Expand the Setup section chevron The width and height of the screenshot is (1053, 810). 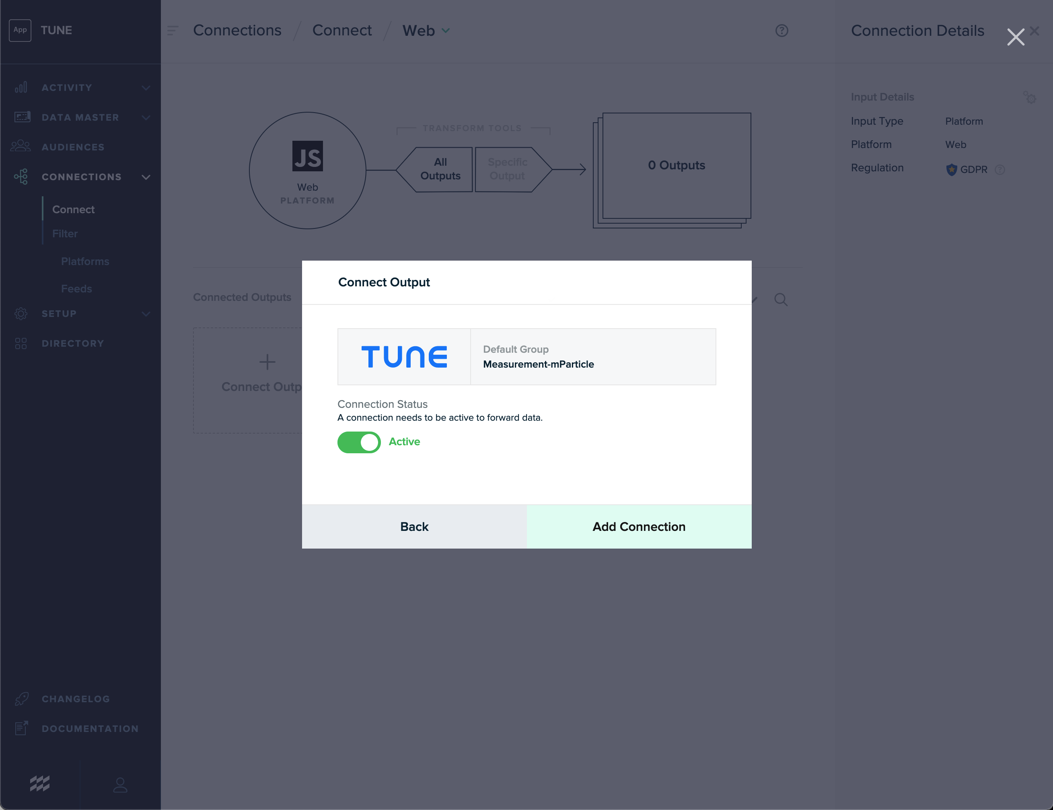[x=146, y=314]
